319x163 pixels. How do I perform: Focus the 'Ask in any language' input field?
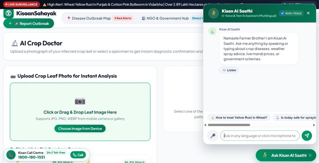260,136
